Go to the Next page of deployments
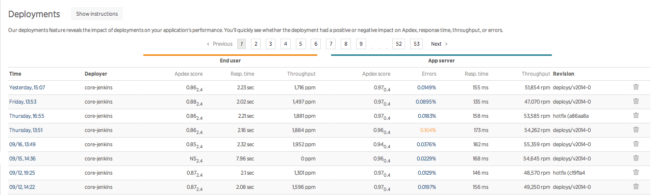 439,44
